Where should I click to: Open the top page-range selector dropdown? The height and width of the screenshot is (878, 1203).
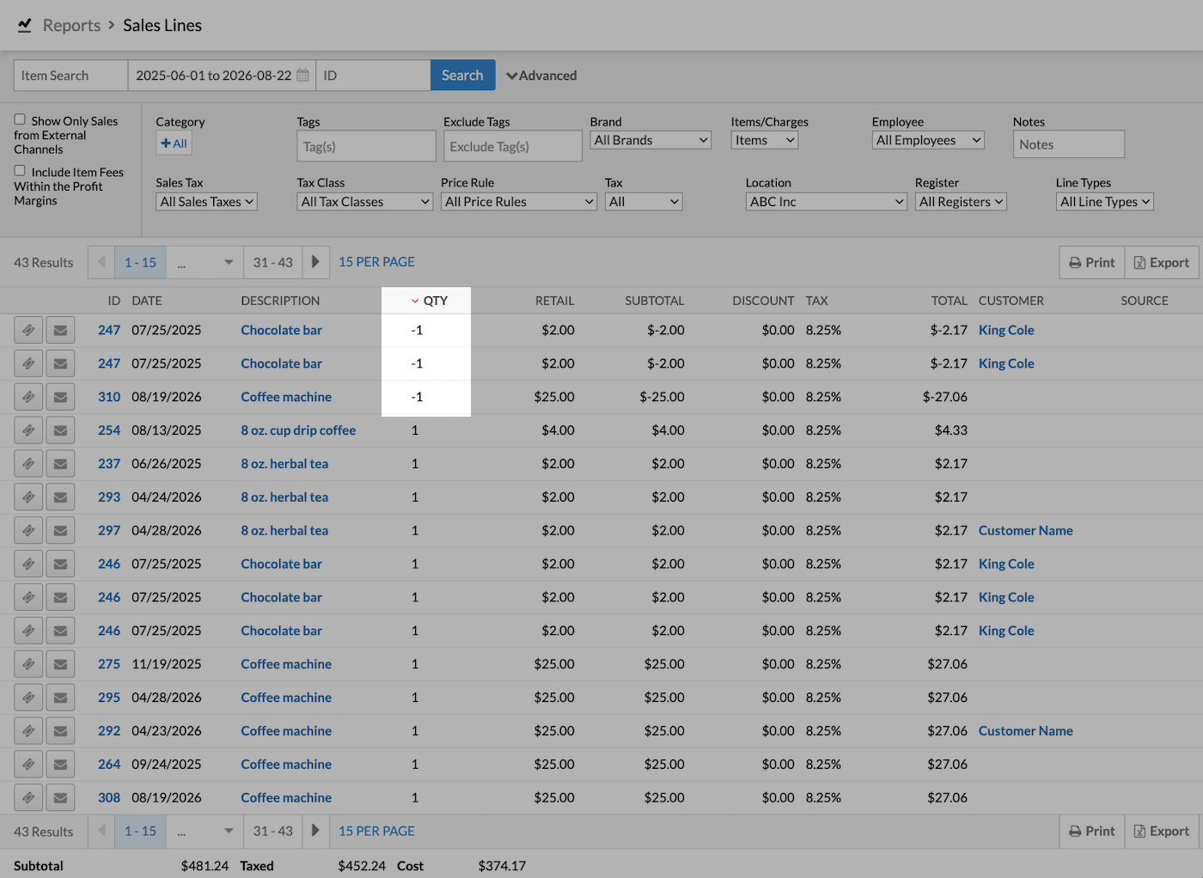(205, 262)
